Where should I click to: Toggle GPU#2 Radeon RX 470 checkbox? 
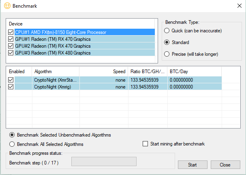(11, 46)
